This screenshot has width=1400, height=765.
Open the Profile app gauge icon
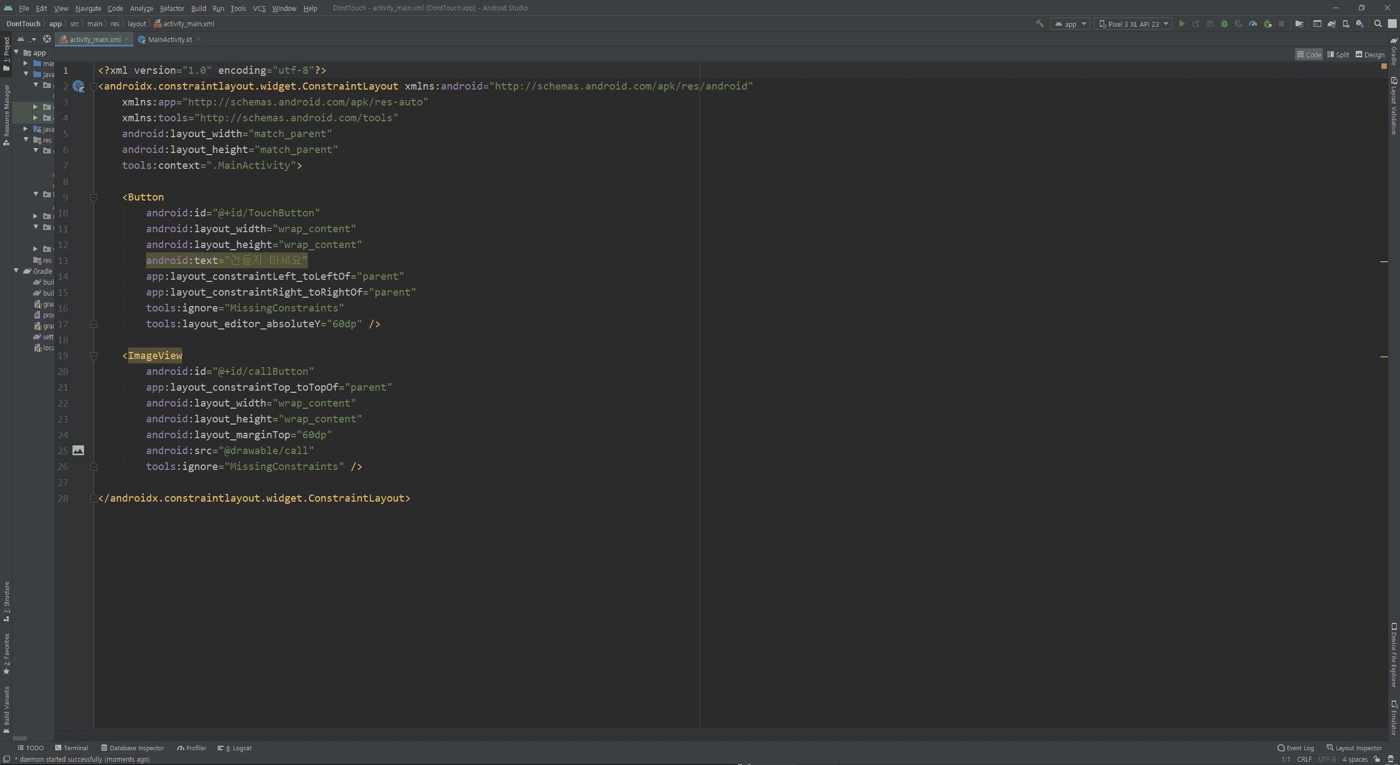1253,24
